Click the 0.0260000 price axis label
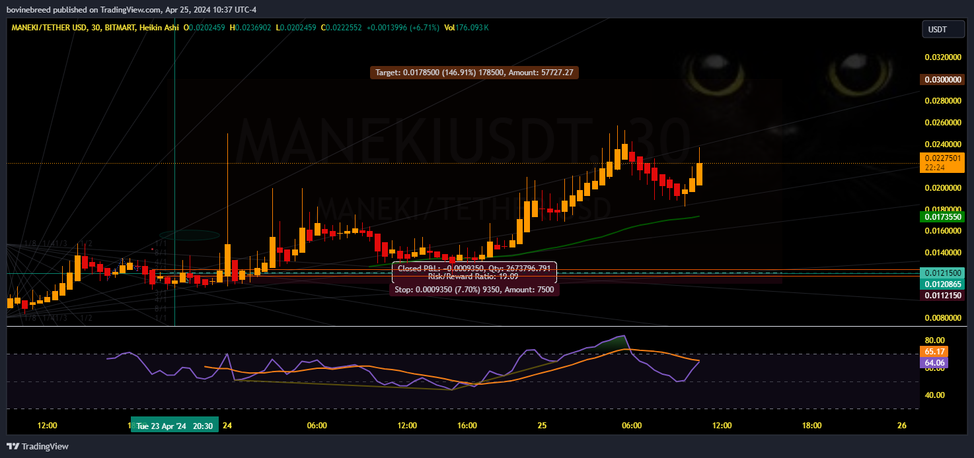This screenshot has height=458, width=974. (x=942, y=123)
